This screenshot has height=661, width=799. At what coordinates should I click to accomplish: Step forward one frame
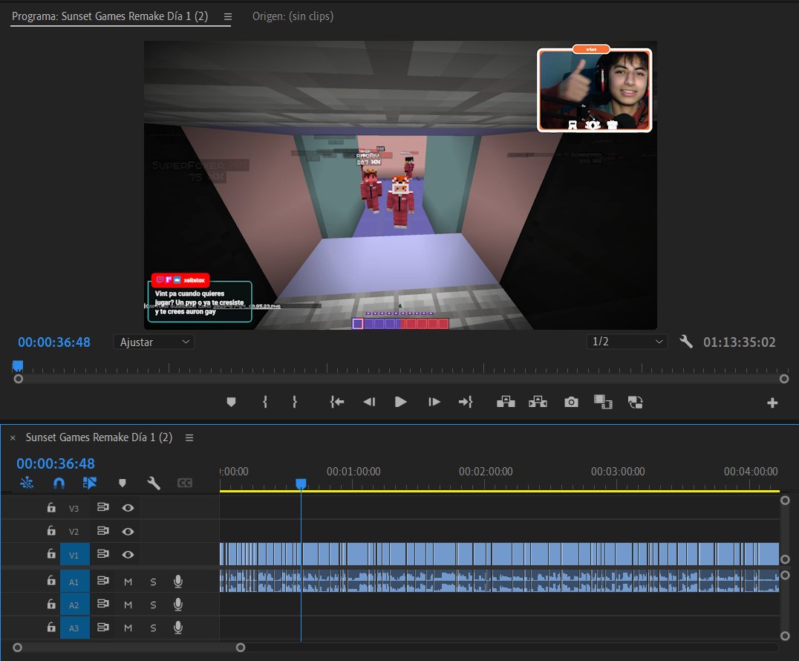click(x=434, y=402)
